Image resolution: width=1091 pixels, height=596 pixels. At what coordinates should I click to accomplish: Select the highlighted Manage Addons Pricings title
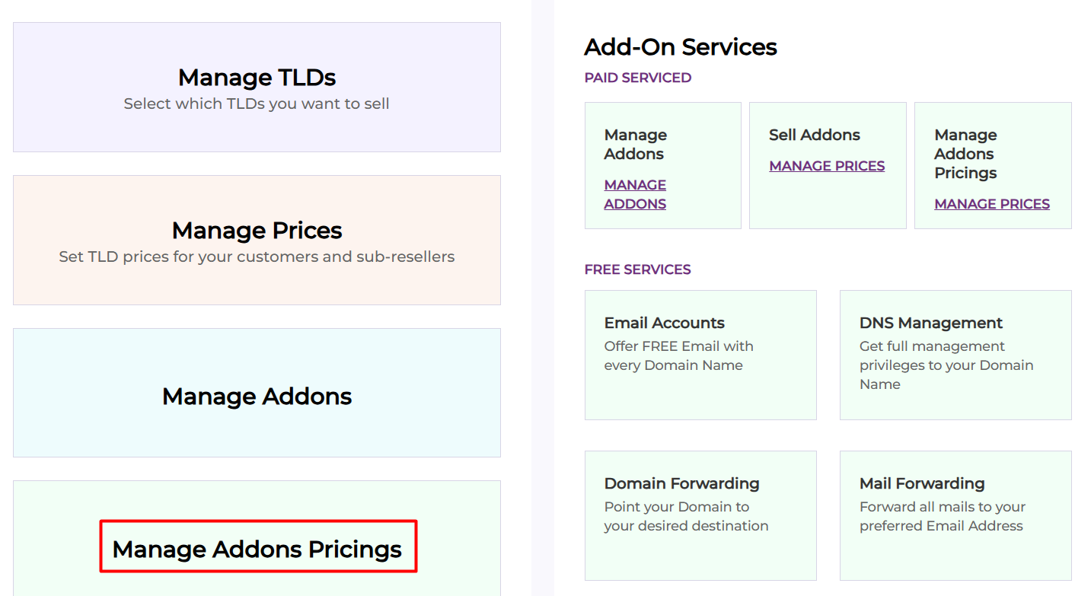[x=257, y=549]
